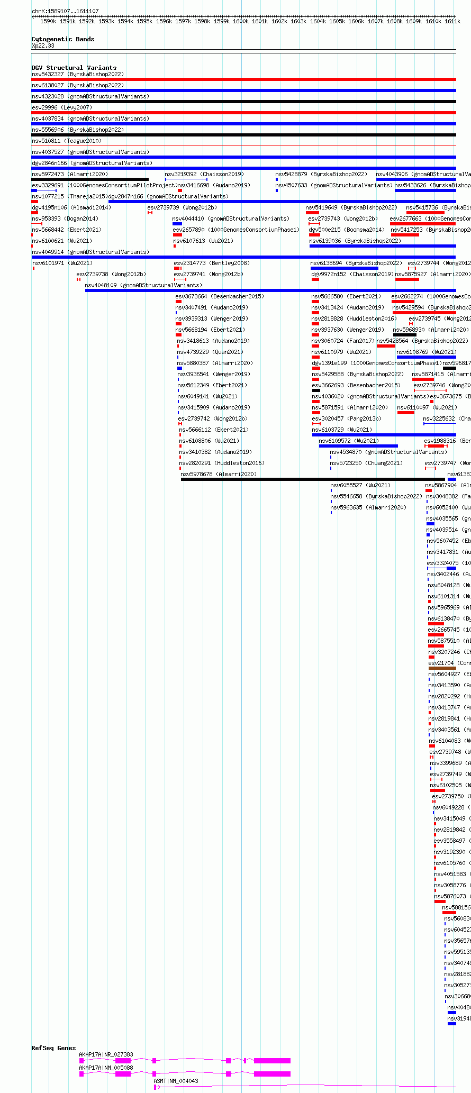Select nsv4534870 gnomADStructuralVariants label
Image resolution: width=471 pixels, height=1093 pixels.
[388, 452]
